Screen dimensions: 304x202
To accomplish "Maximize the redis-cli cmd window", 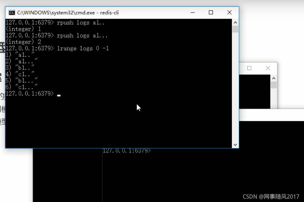I will [211, 13].
